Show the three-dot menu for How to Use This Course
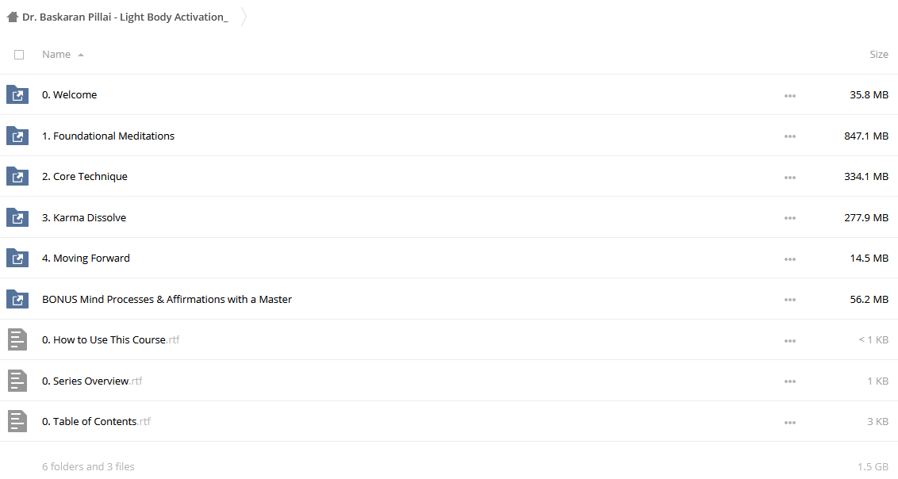The height and width of the screenshot is (479, 898). tap(790, 340)
